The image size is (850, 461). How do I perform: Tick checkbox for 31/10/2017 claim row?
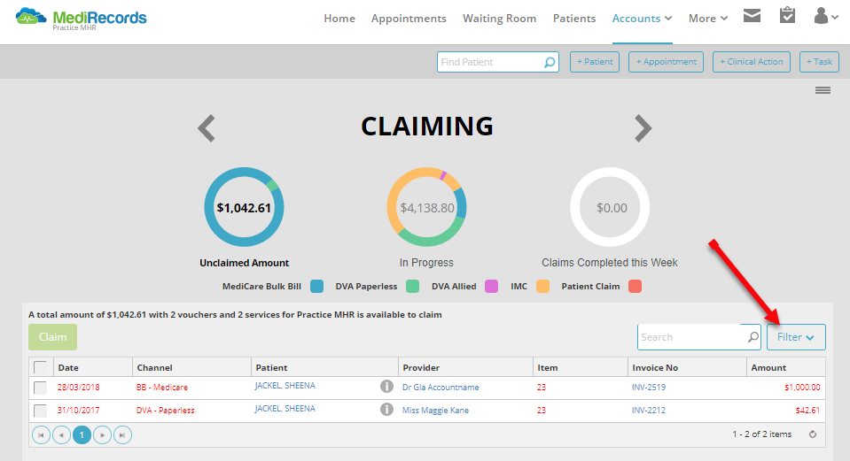point(40,411)
